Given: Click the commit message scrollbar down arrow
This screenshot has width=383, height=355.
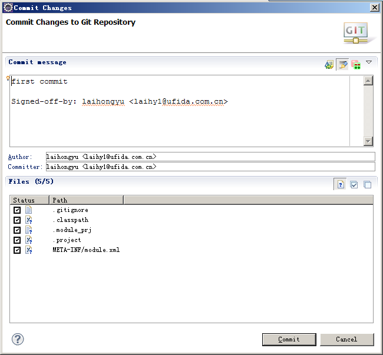Looking at the screenshot, I should tap(368, 141).
